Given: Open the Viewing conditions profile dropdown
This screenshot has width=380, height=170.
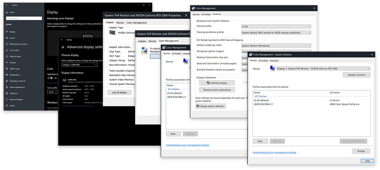Looking at the screenshot, I should pyautogui.click(x=276, y=32).
